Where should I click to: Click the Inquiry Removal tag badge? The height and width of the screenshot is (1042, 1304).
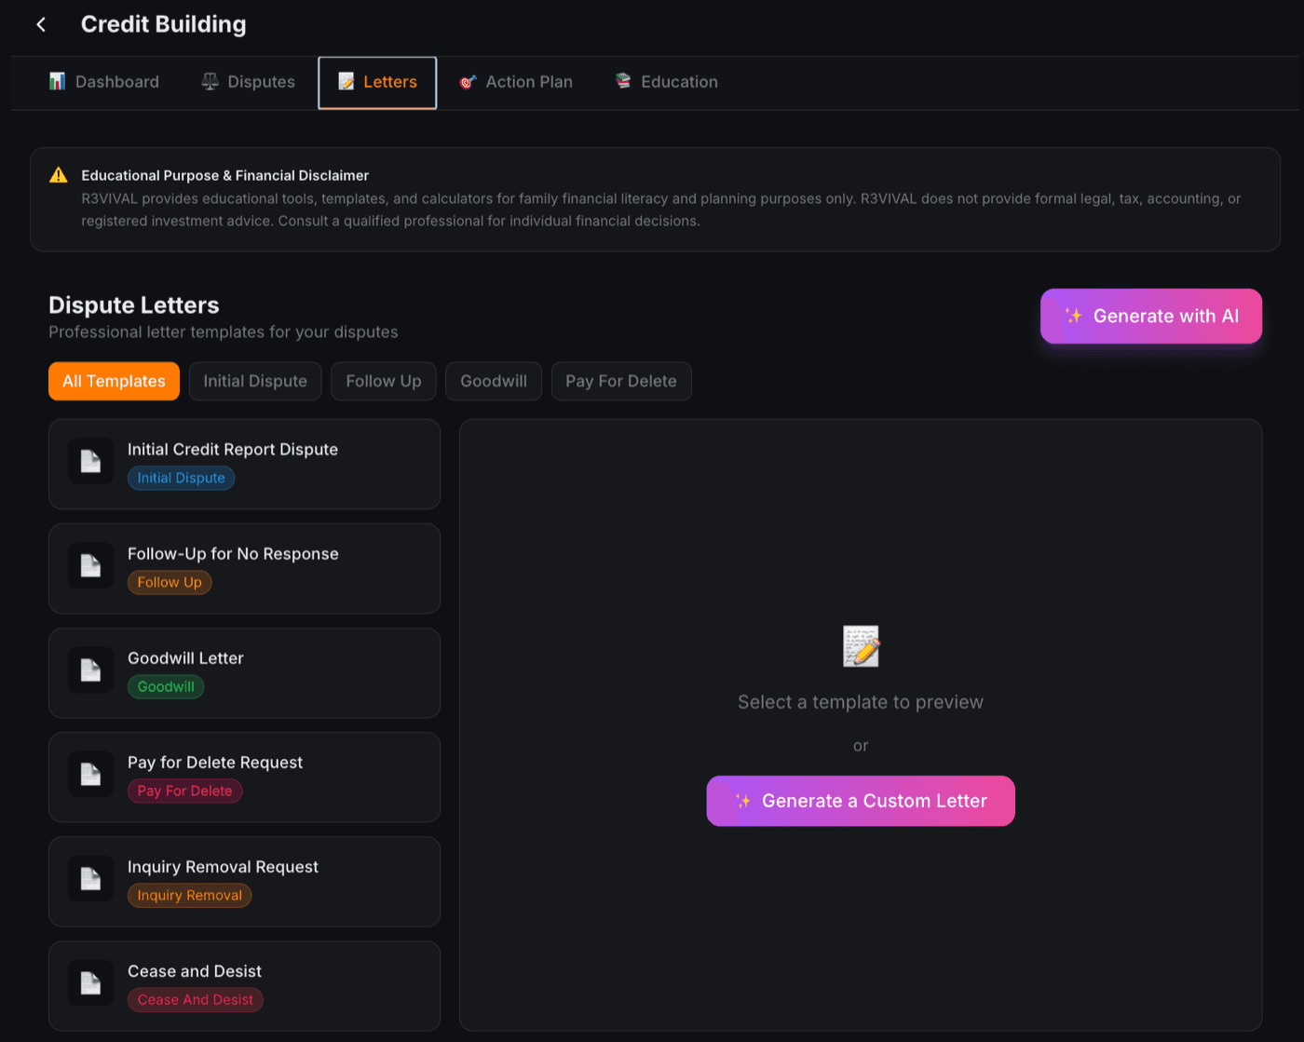tap(189, 895)
